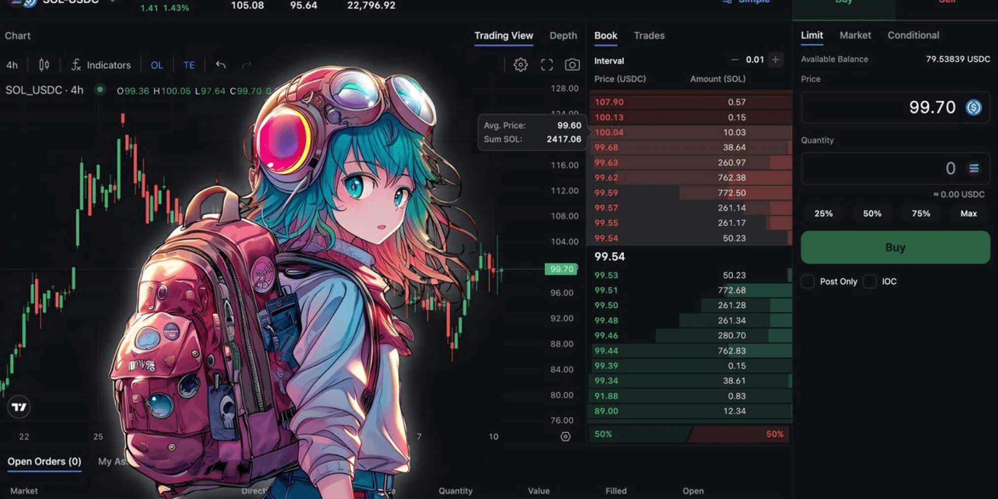Open the 4h timeframe selector

tap(12, 65)
